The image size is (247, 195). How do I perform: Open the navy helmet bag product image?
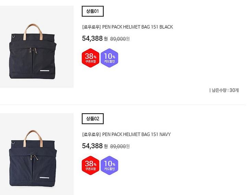tap(37, 154)
